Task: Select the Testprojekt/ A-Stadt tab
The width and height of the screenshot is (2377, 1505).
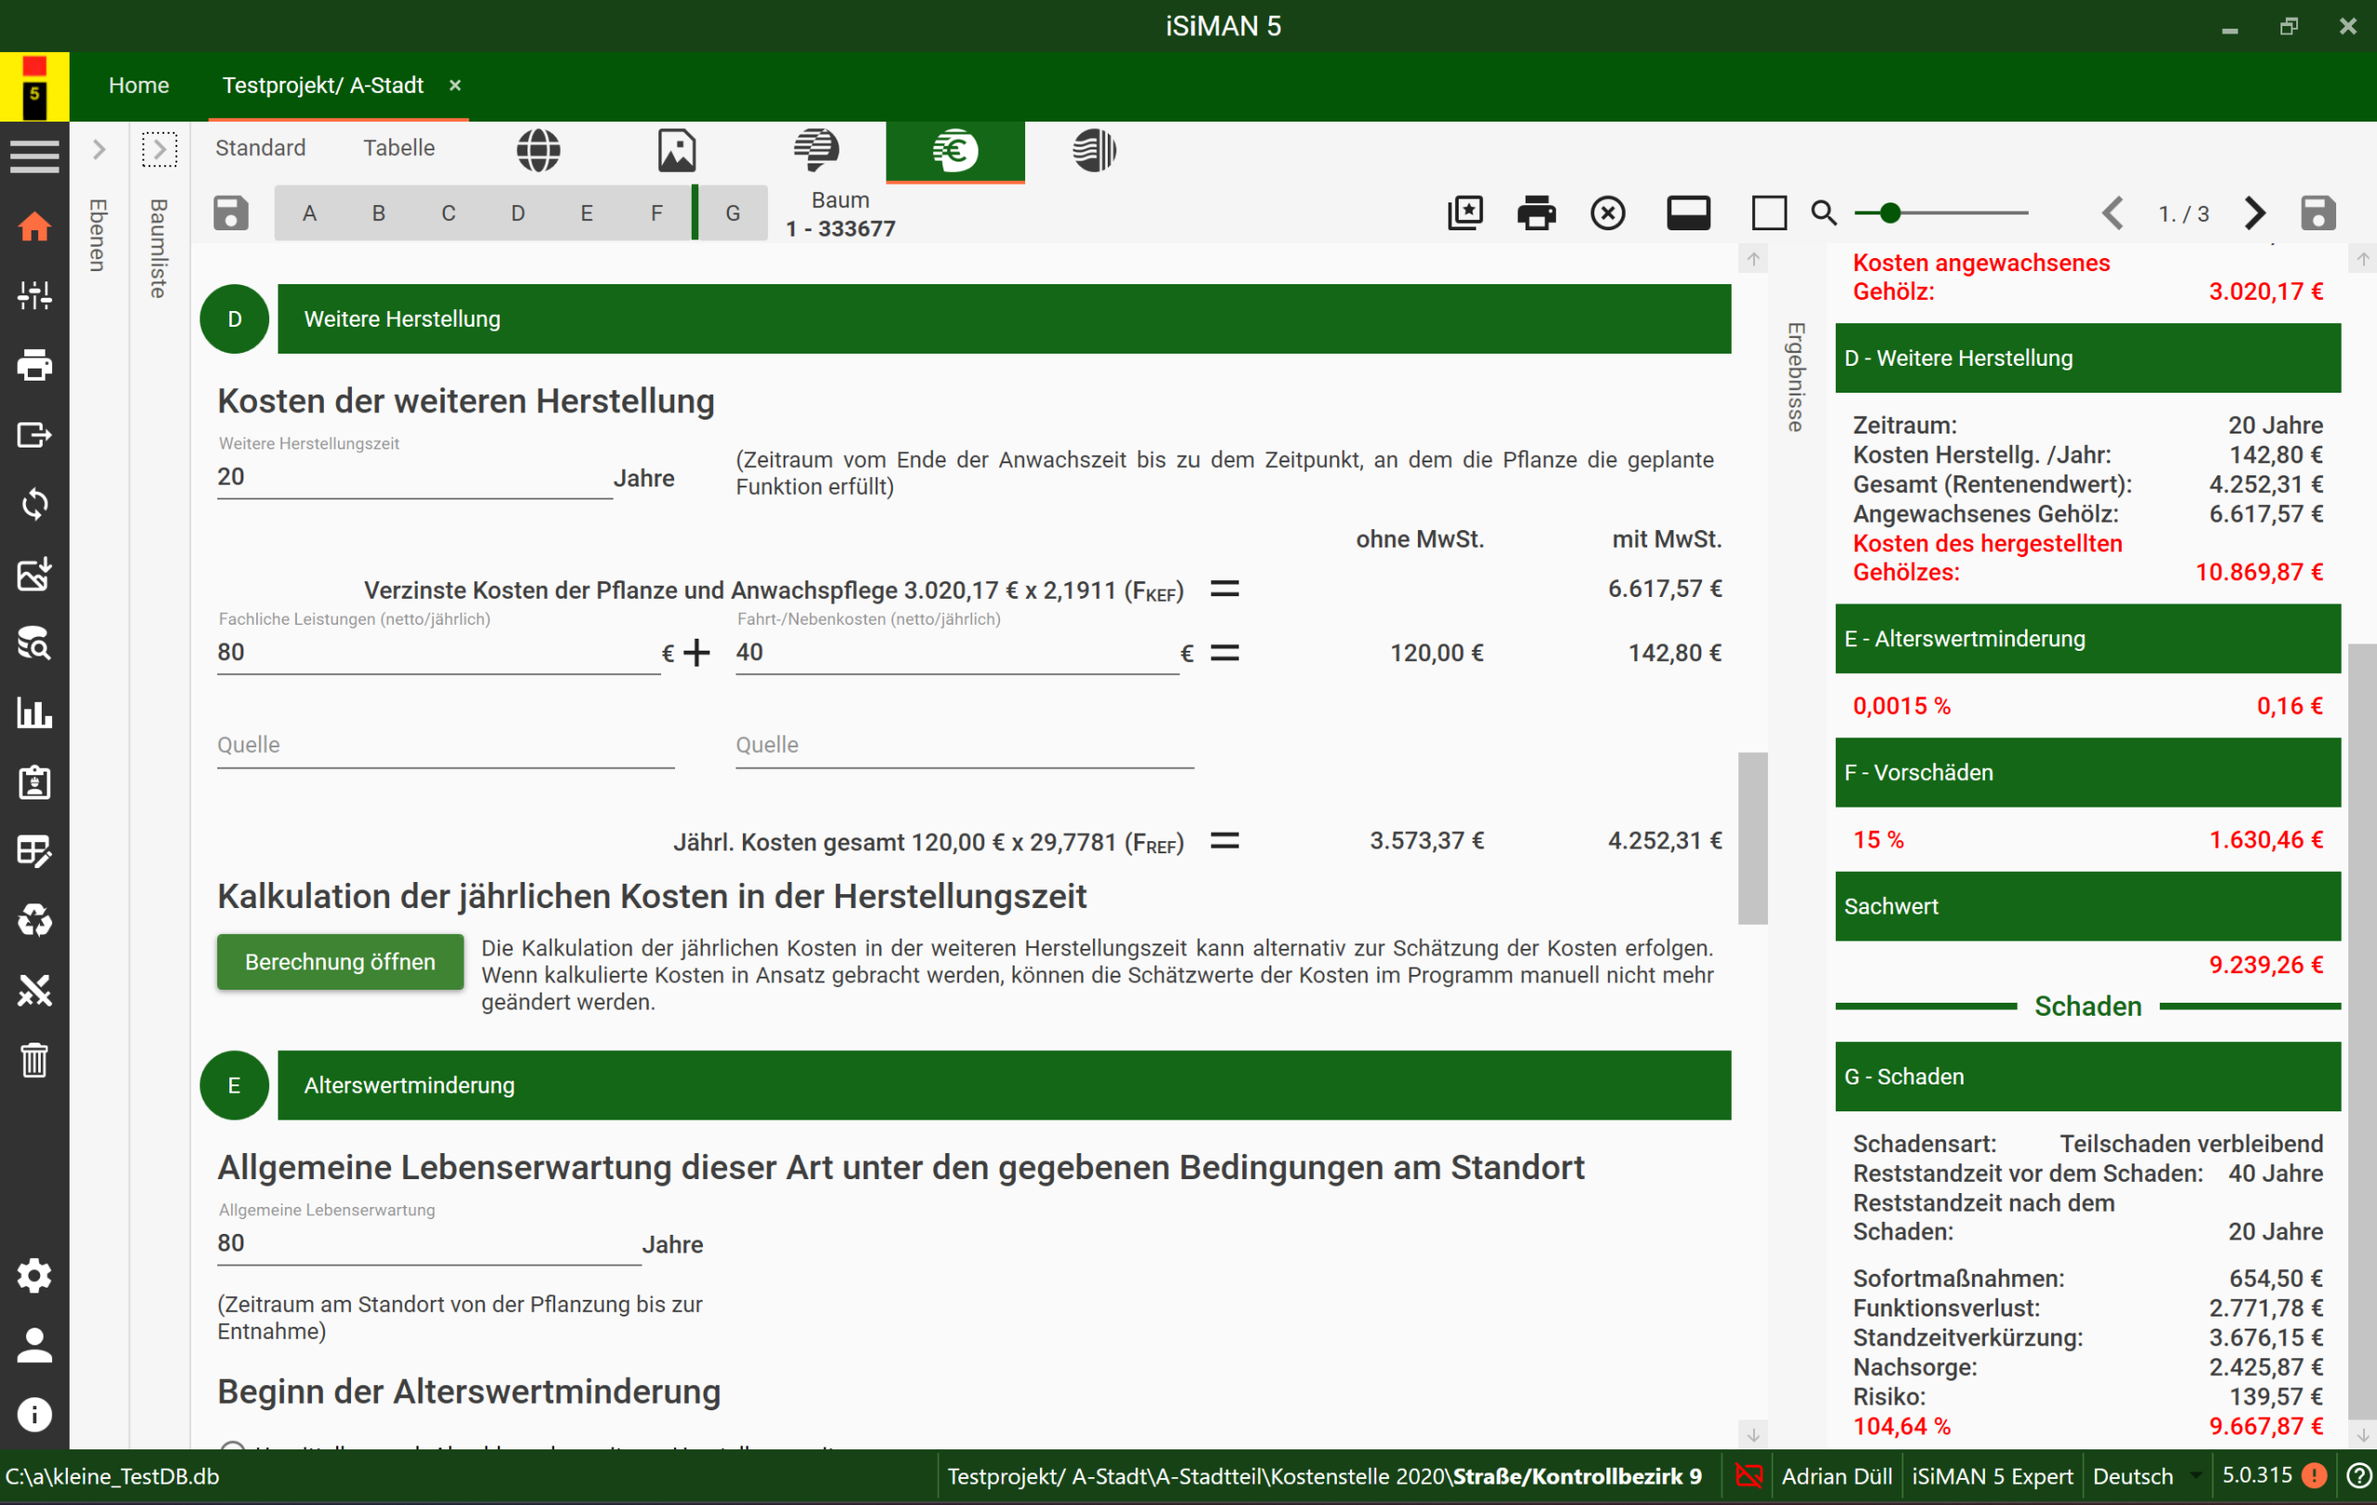Action: click(322, 85)
